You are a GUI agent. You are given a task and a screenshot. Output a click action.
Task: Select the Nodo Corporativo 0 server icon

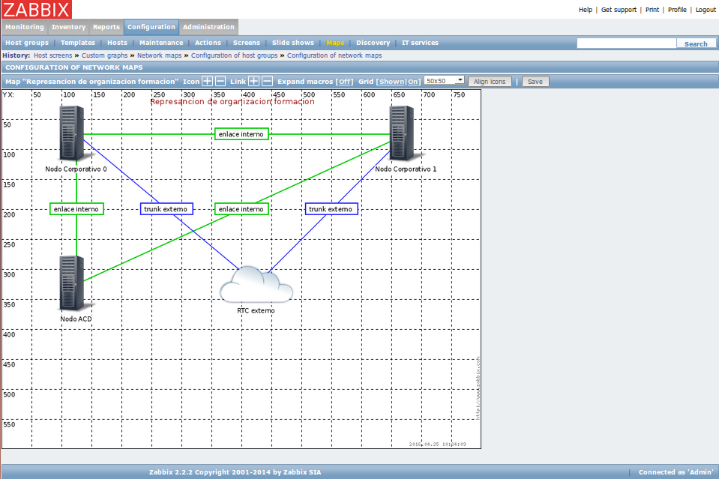[72, 133]
